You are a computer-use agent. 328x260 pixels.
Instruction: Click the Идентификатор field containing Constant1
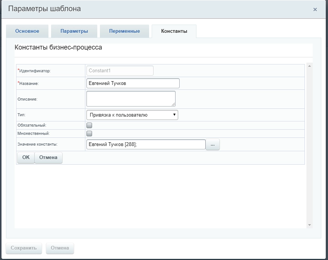tap(120, 71)
